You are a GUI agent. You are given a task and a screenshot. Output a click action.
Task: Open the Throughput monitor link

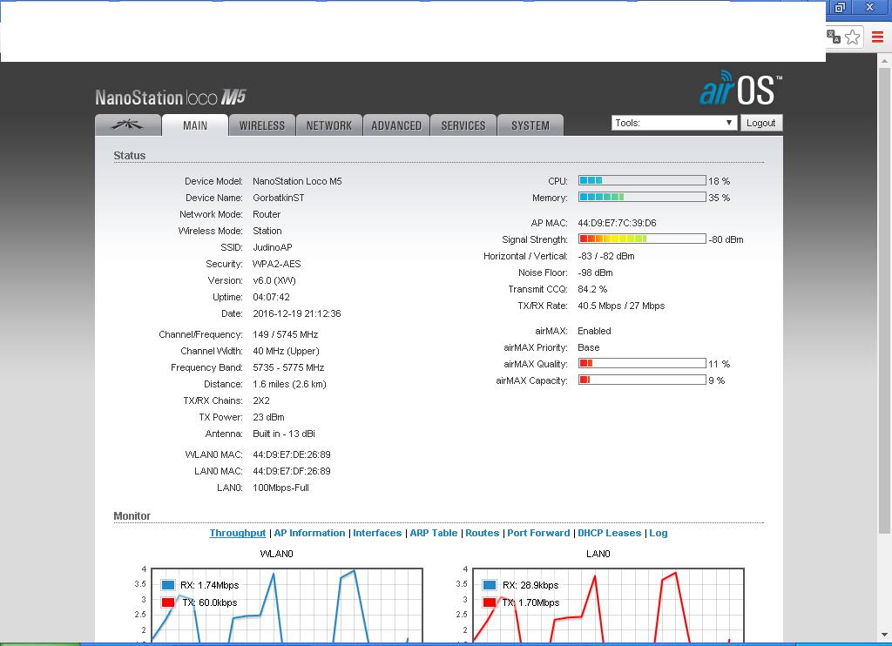point(237,533)
